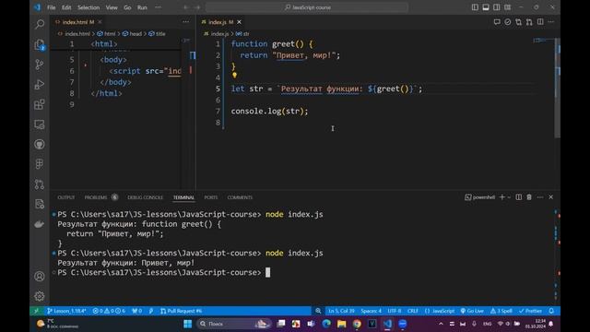590x332 pixels.
Task: Switch to the PROBLEMS panel tab
Action: pyautogui.click(x=96, y=197)
